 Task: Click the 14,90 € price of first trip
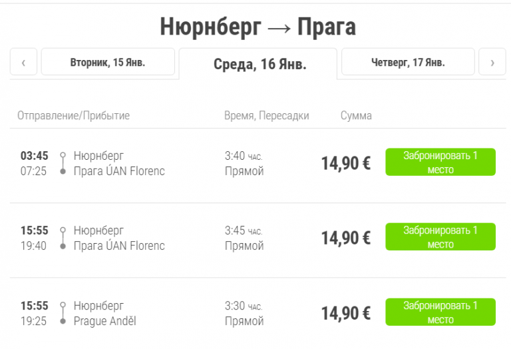click(346, 163)
